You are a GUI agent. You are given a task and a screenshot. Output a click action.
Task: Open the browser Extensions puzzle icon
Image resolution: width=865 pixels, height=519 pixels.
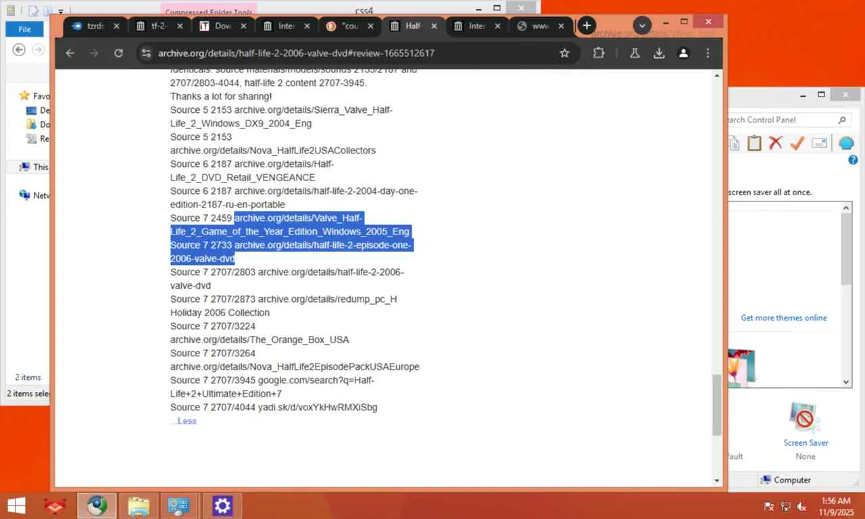[x=599, y=53]
